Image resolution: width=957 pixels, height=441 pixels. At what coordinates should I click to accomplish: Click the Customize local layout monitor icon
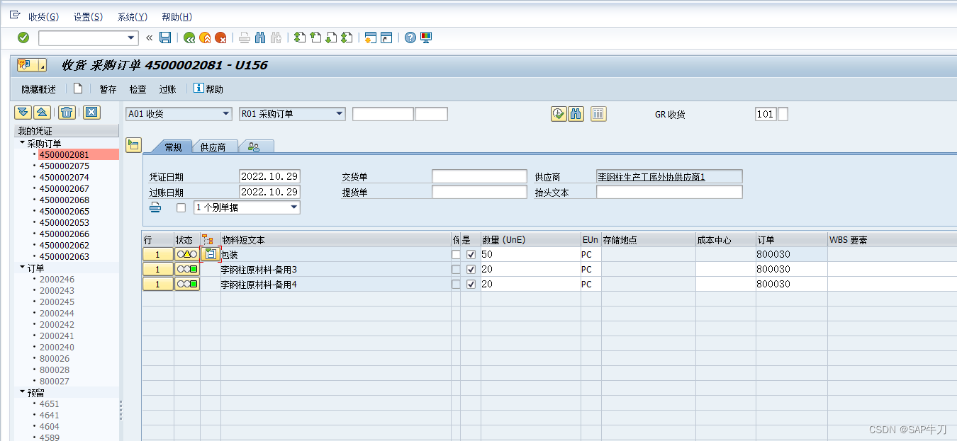click(x=426, y=38)
